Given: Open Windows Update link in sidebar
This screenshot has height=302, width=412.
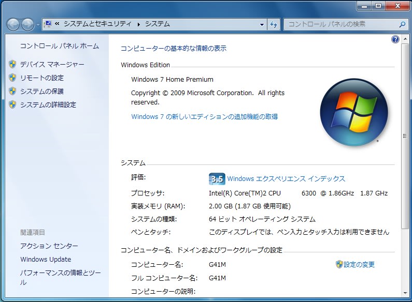Looking at the screenshot, I should pyautogui.click(x=46, y=260).
